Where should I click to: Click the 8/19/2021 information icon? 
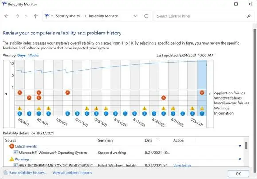click(154, 113)
